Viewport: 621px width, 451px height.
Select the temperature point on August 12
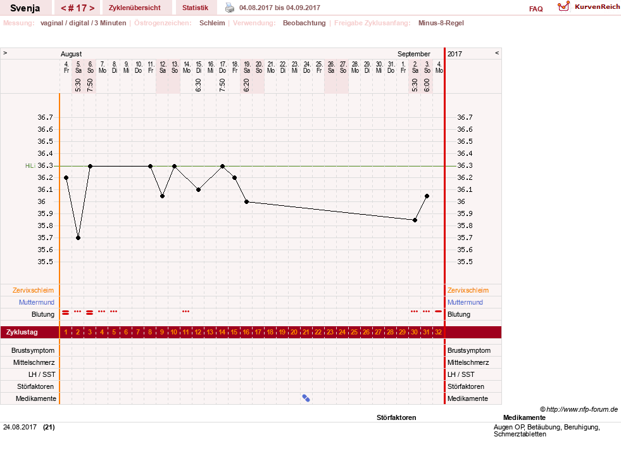(x=163, y=196)
